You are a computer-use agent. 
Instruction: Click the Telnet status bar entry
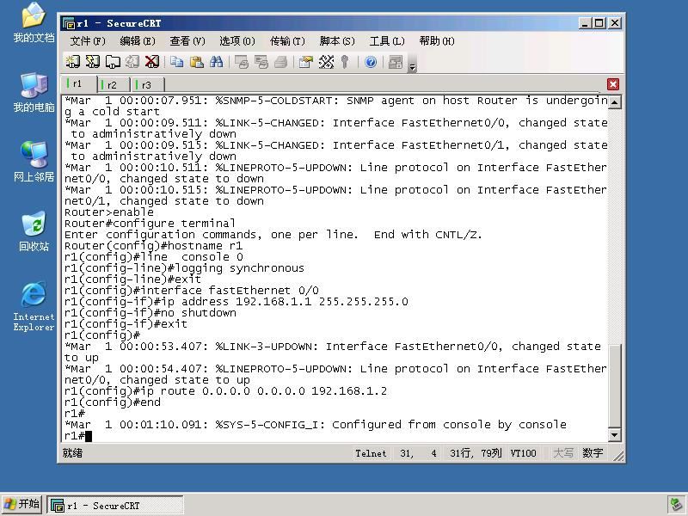[371, 453]
